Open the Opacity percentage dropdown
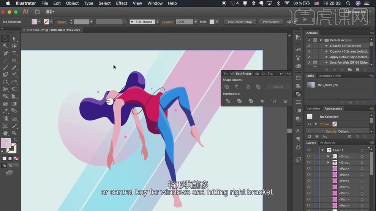376x211 pixels. click(196, 22)
